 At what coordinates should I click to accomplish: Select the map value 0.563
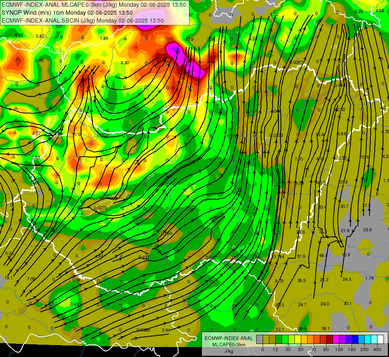coord(167,233)
